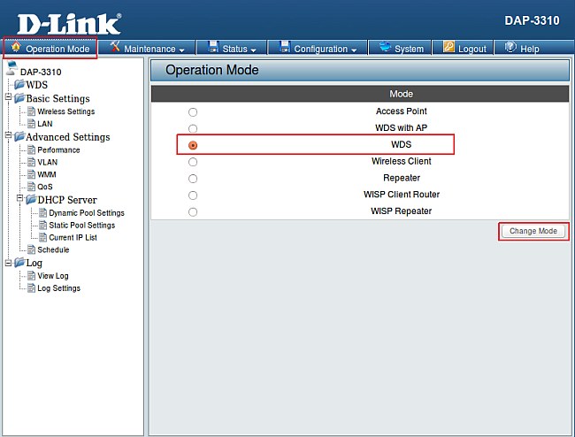Open the Dynamic Pool Settings item
The image size is (575, 437).
86,213
